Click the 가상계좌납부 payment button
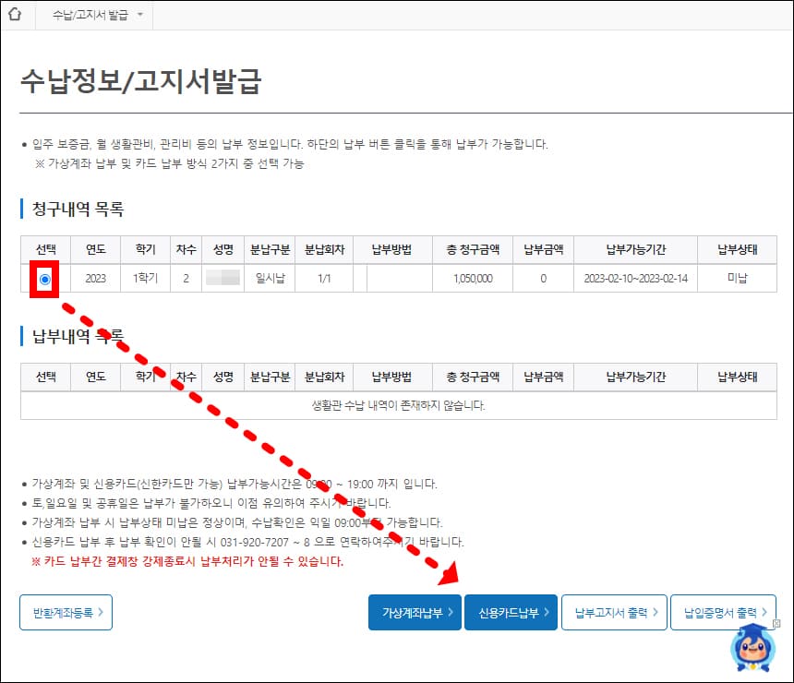The image size is (794, 683). (415, 612)
